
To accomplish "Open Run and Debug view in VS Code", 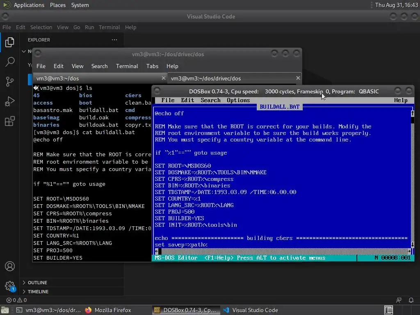I will pos(10,102).
